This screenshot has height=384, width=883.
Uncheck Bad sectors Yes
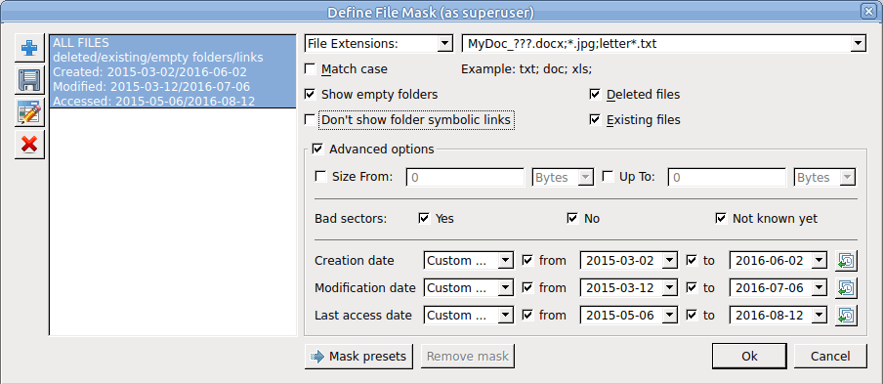(424, 218)
